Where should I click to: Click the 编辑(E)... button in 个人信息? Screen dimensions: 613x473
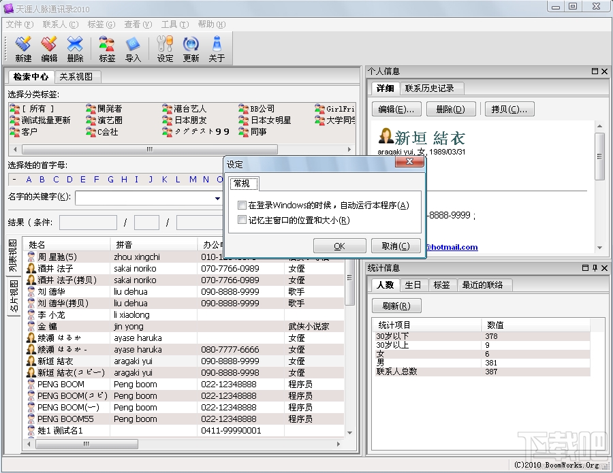click(x=396, y=109)
